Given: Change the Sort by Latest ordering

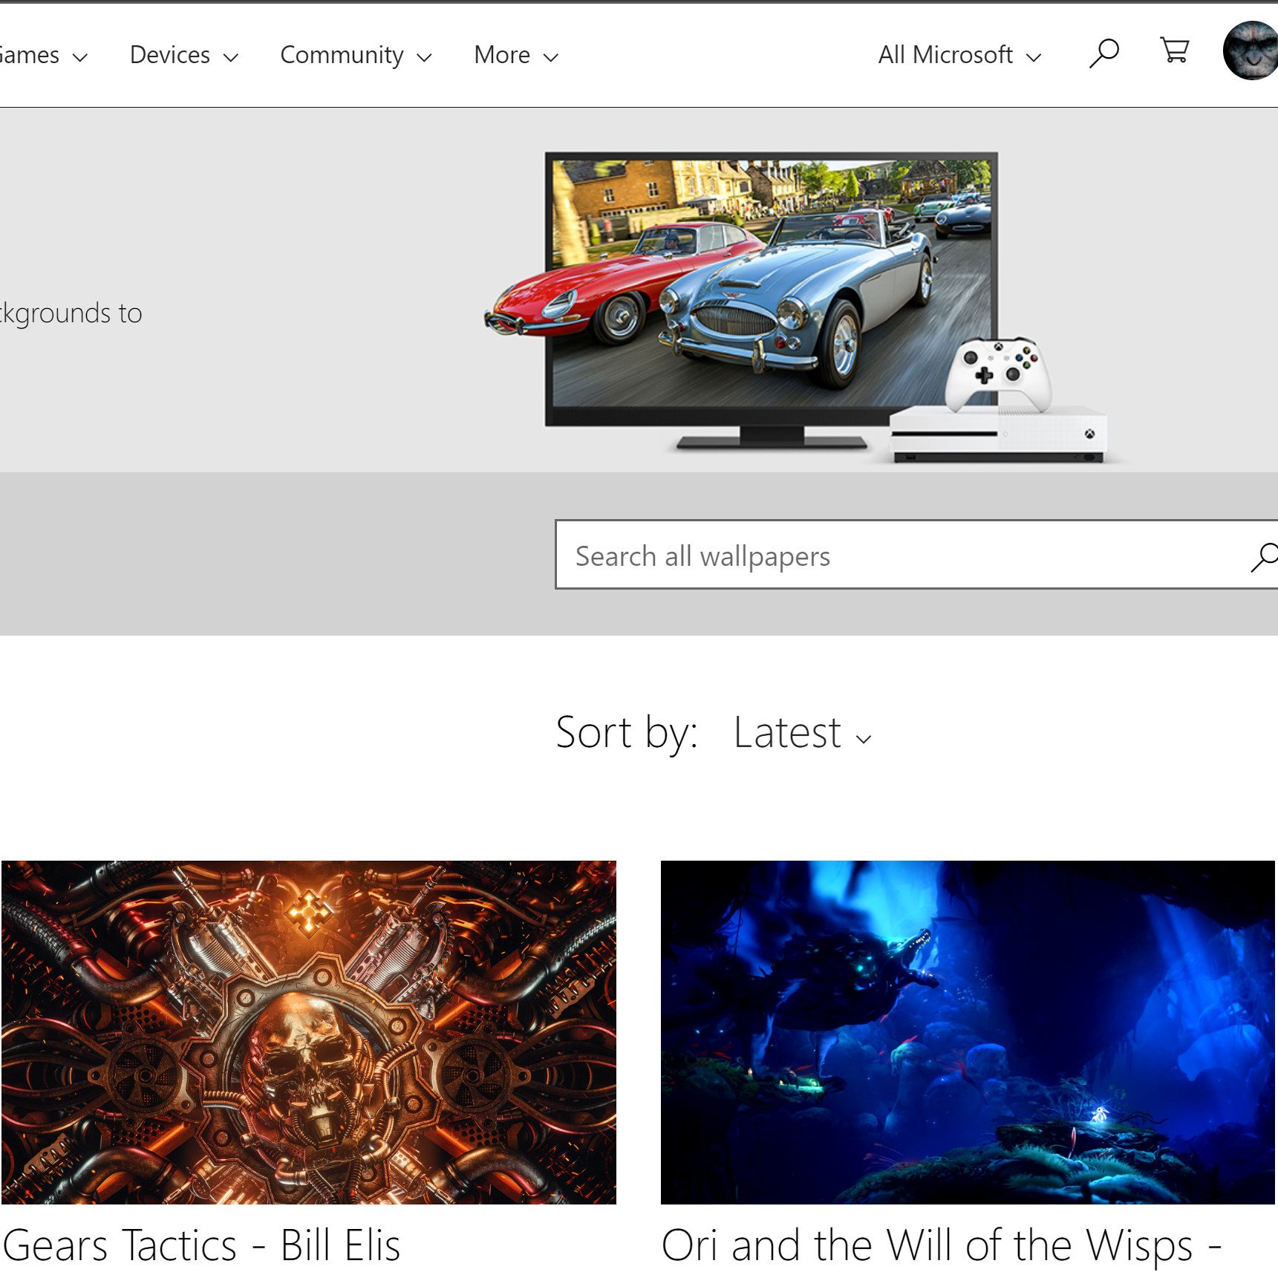Looking at the screenshot, I should click(787, 734).
